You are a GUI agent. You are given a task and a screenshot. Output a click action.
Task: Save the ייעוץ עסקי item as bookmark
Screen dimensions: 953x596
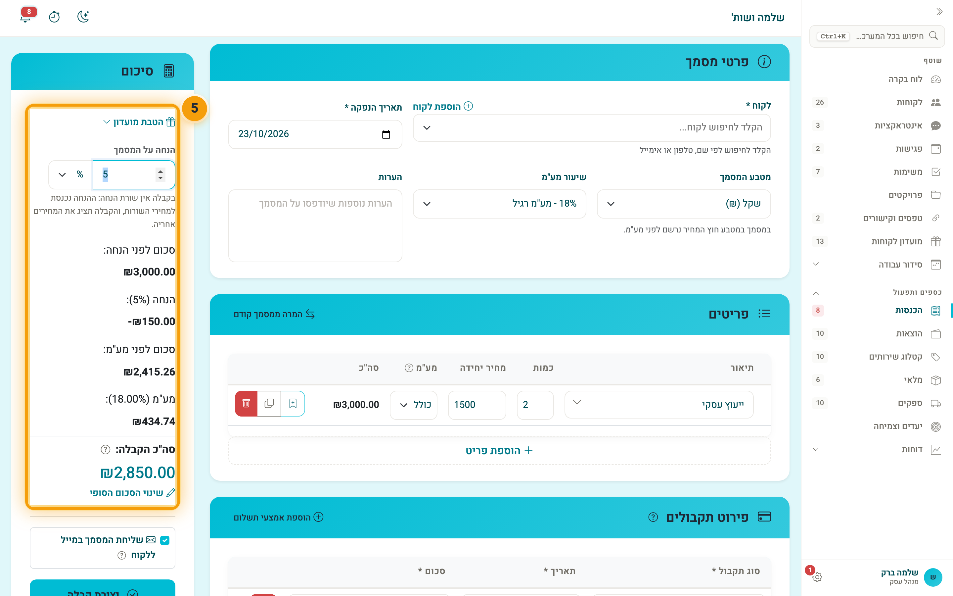[x=293, y=403]
